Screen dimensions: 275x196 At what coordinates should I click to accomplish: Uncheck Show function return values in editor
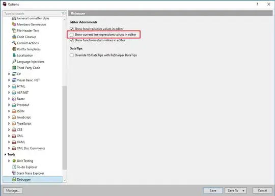pos(72,40)
